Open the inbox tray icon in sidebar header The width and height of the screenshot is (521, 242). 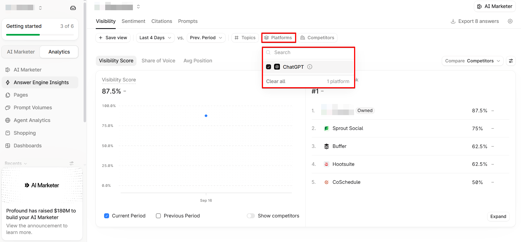[73, 8]
